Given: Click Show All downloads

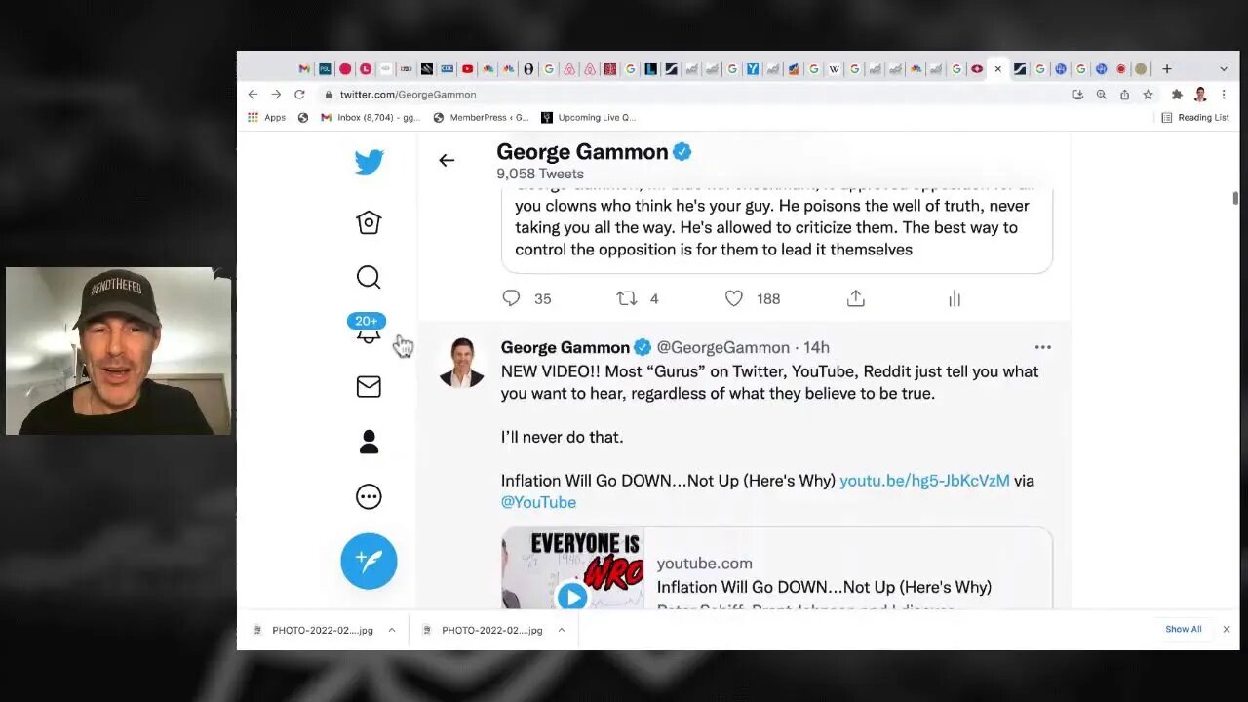Looking at the screenshot, I should [x=1184, y=629].
